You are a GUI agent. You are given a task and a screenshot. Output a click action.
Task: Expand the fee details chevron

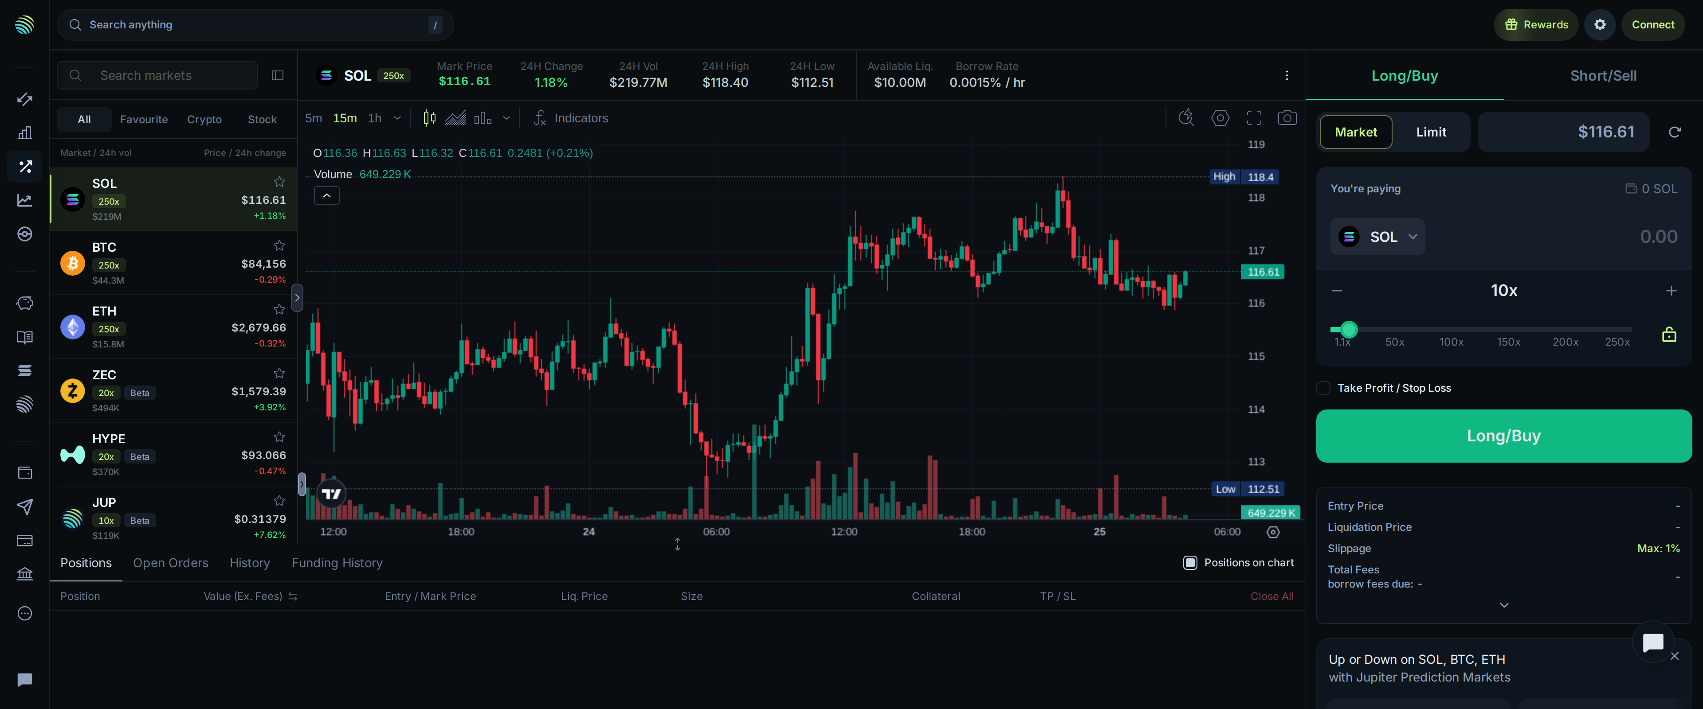[x=1504, y=605]
